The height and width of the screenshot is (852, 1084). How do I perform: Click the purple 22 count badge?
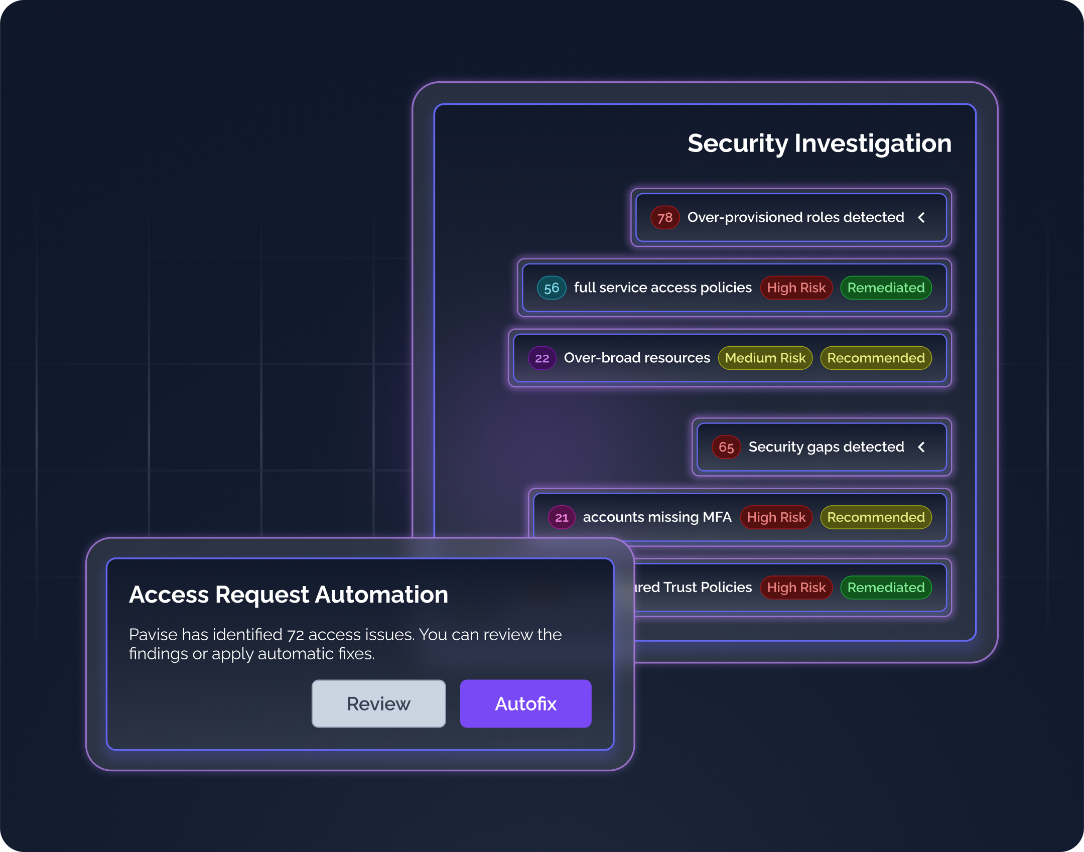tap(542, 358)
